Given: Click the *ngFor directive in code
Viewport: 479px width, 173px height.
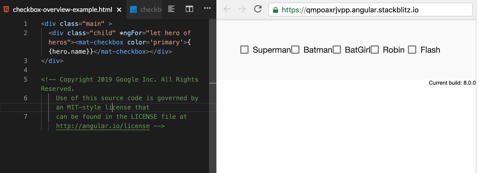Looking at the screenshot, I should (x=131, y=33).
